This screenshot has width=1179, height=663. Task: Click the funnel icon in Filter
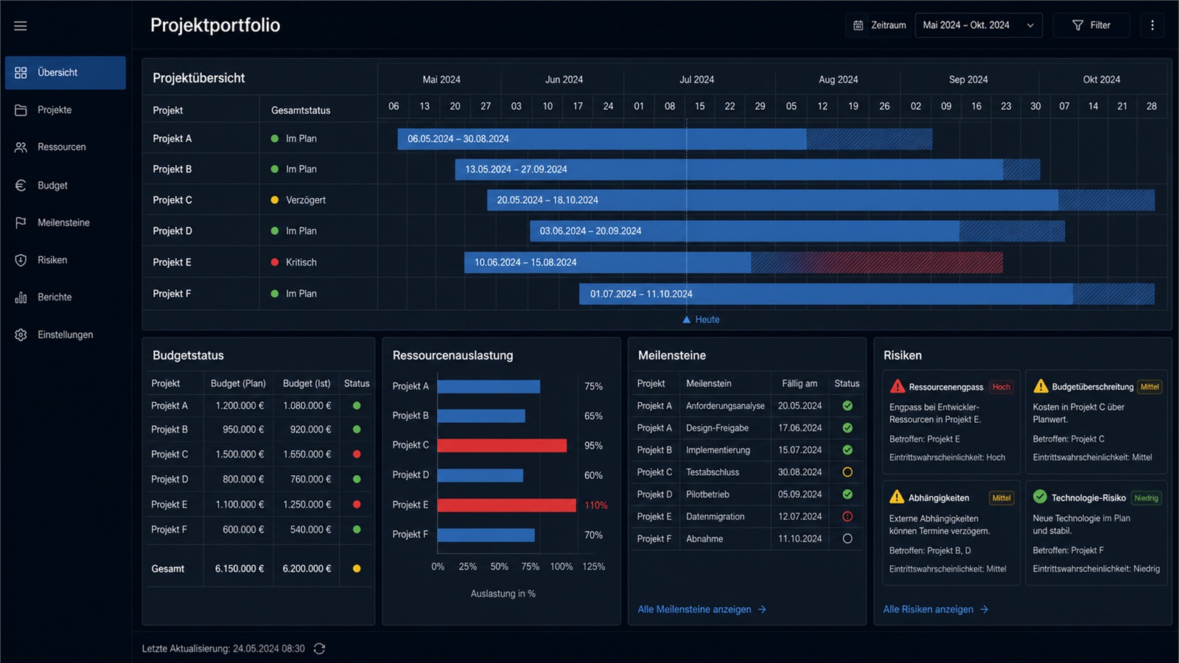[x=1077, y=25]
